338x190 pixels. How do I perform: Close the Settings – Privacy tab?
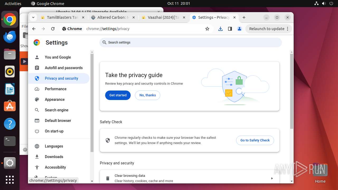click(234, 17)
